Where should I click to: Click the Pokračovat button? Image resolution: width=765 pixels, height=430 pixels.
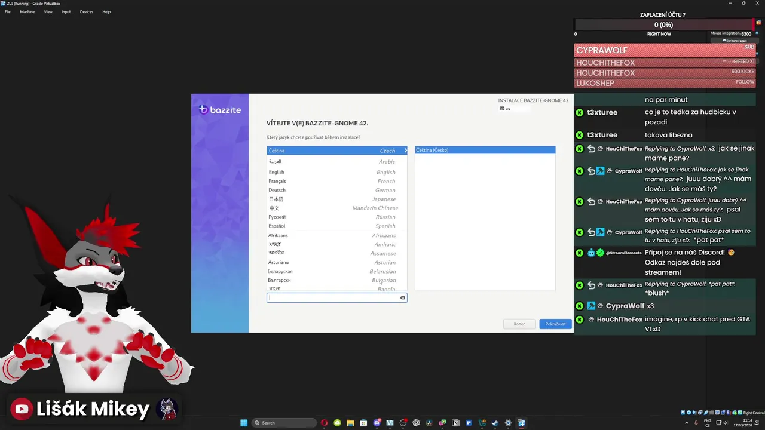point(555,324)
